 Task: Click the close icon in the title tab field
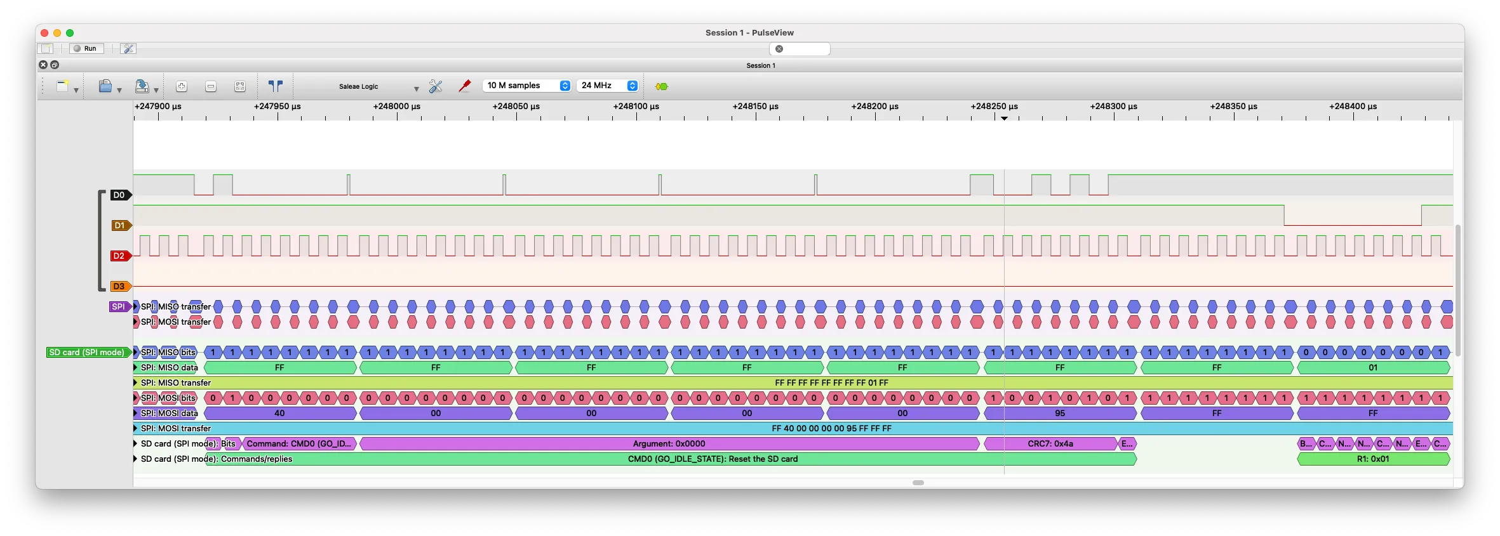point(779,49)
